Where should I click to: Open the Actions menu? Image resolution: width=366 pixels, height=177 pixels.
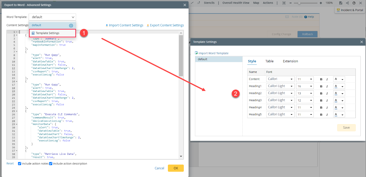[x=268, y=3]
